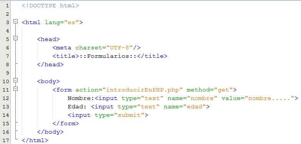Collapse the body tag fold on line 10
Image resolution: width=301 pixels, height=144 pixels.
coord(15,80)
